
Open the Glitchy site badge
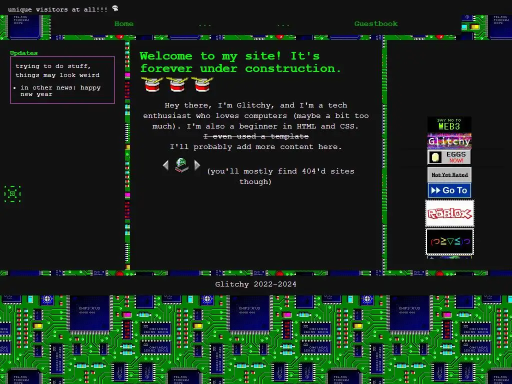[449, 141]
